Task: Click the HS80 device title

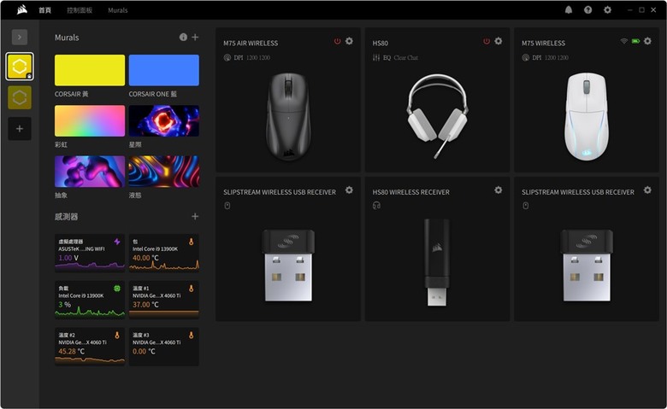Action: coord(381,43)
